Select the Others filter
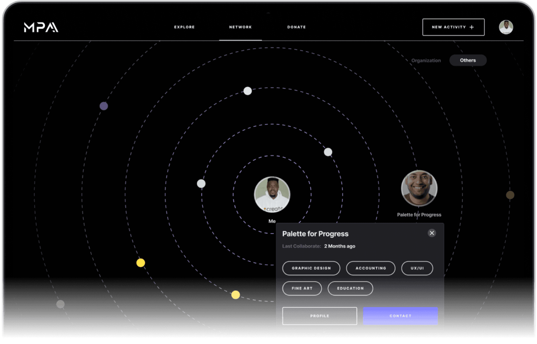537x344 pixels. point(468,60)
